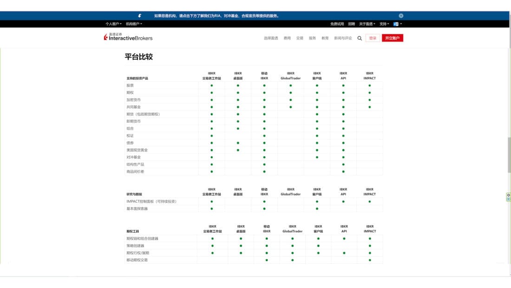Screen dimensions: 511x288
Task: Click the blue square icon on right-edge widget
Action: click(x=508, y=199)
